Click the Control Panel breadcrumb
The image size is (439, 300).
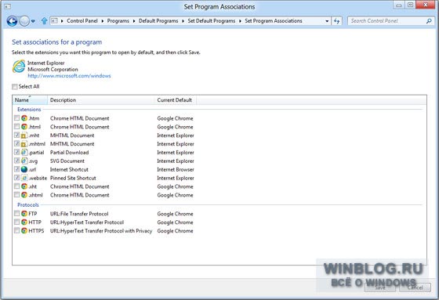[82, 21]
